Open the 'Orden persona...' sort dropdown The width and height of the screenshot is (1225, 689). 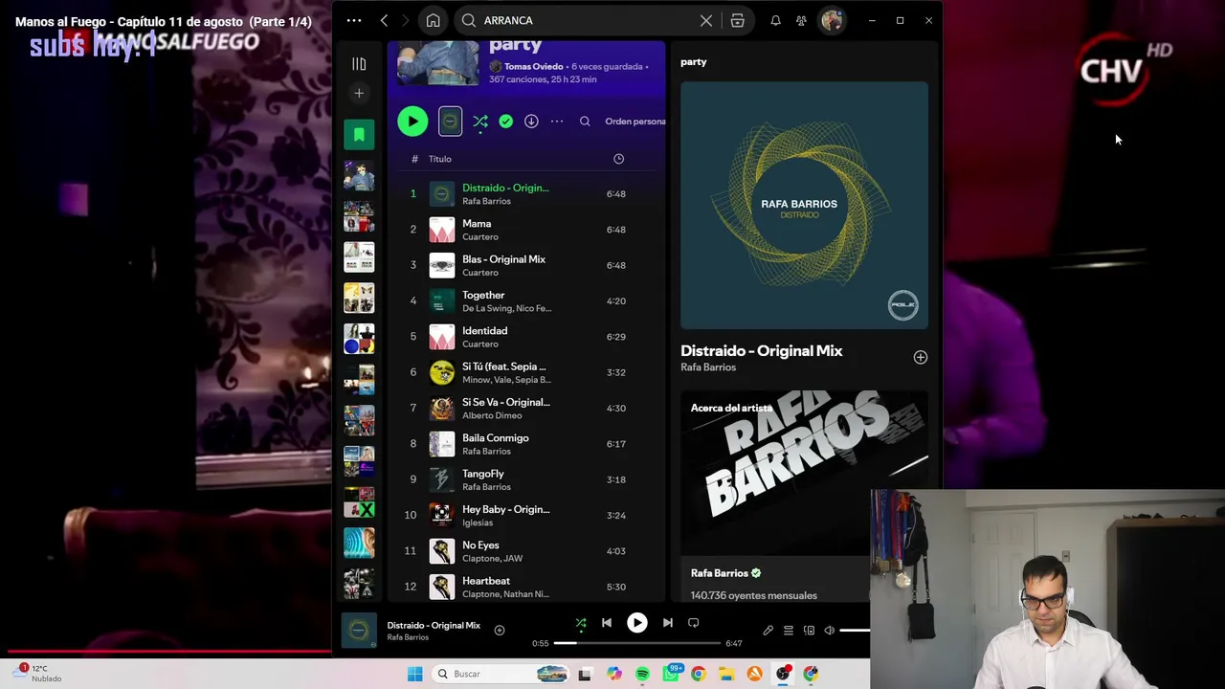pyautogui.click(x=635, y=122)
